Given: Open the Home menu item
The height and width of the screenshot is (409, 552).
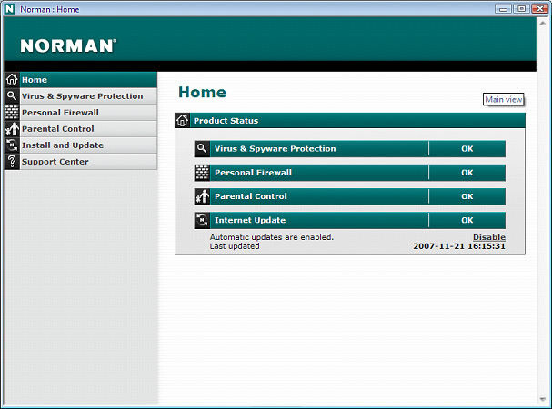Looking at the screenshot, I should click(88, 80).
